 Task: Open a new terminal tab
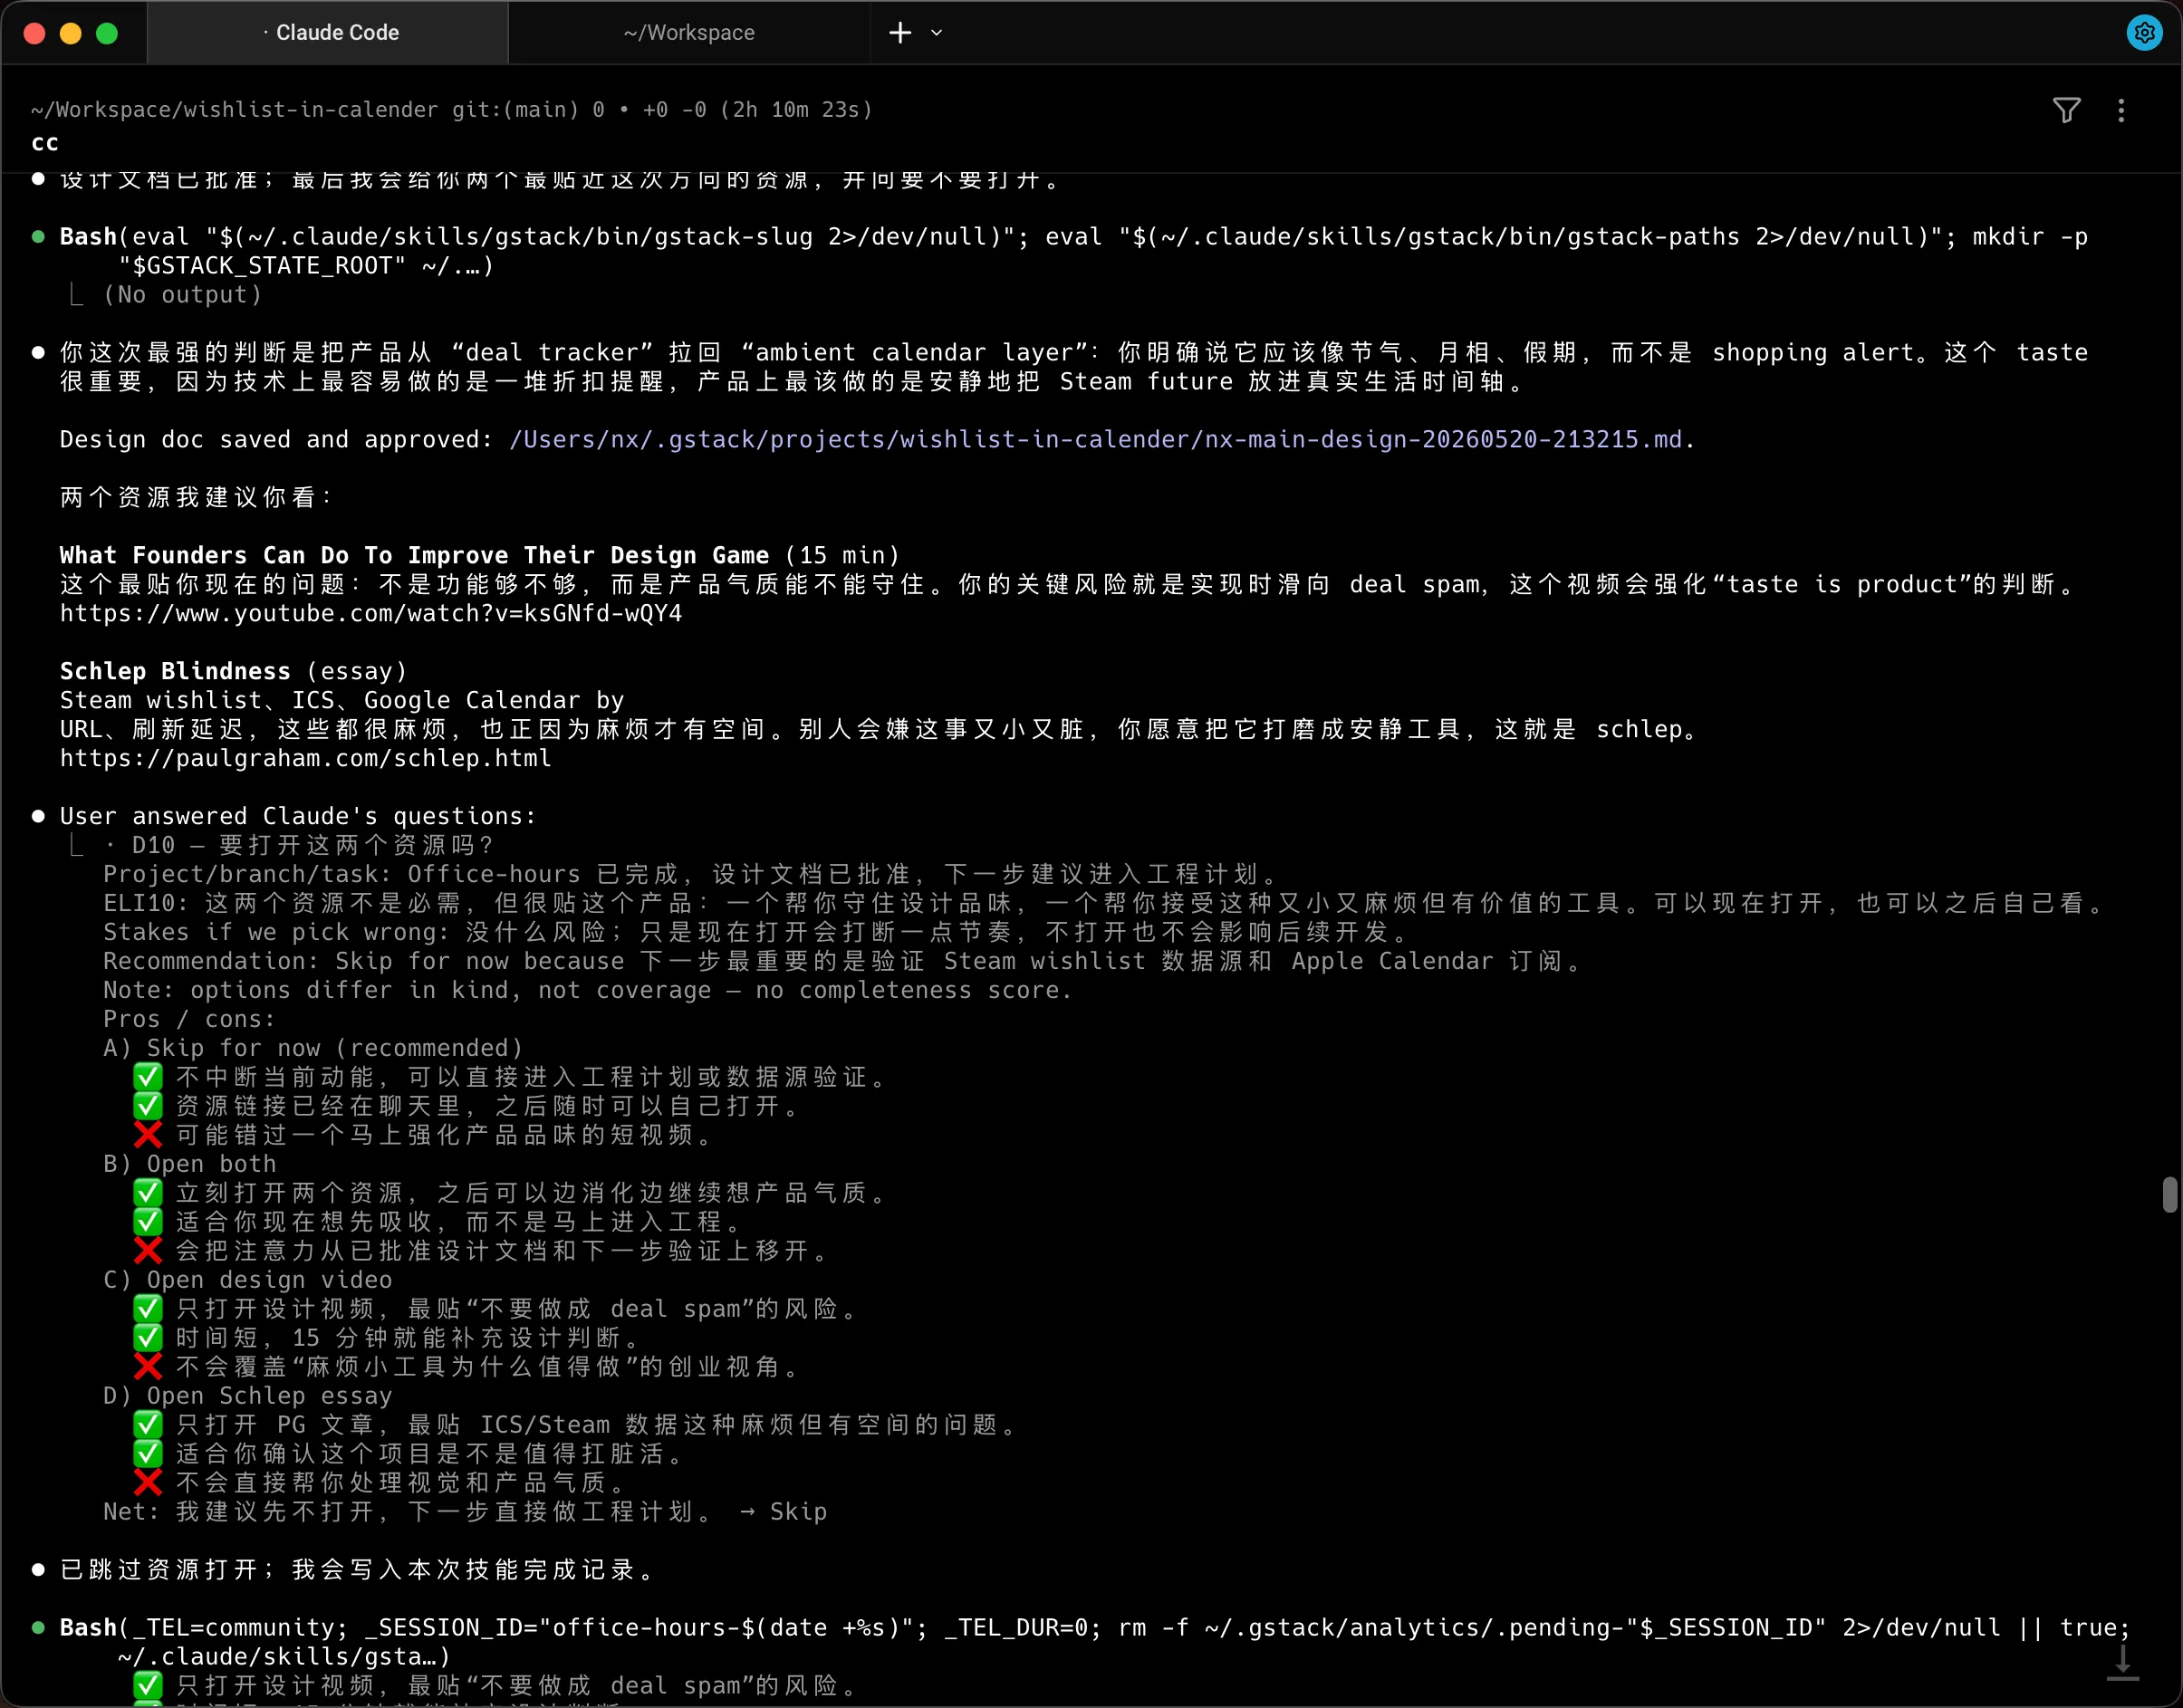[x=900, y=33]
